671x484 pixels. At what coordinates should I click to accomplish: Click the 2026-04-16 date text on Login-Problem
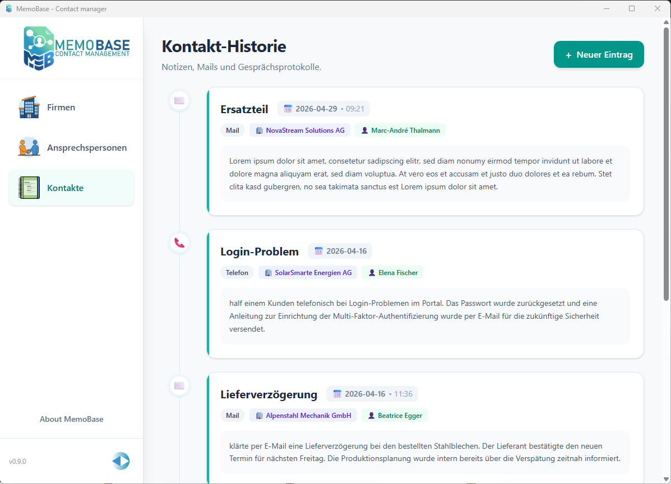pyautogui.click(x=346, y=251)
